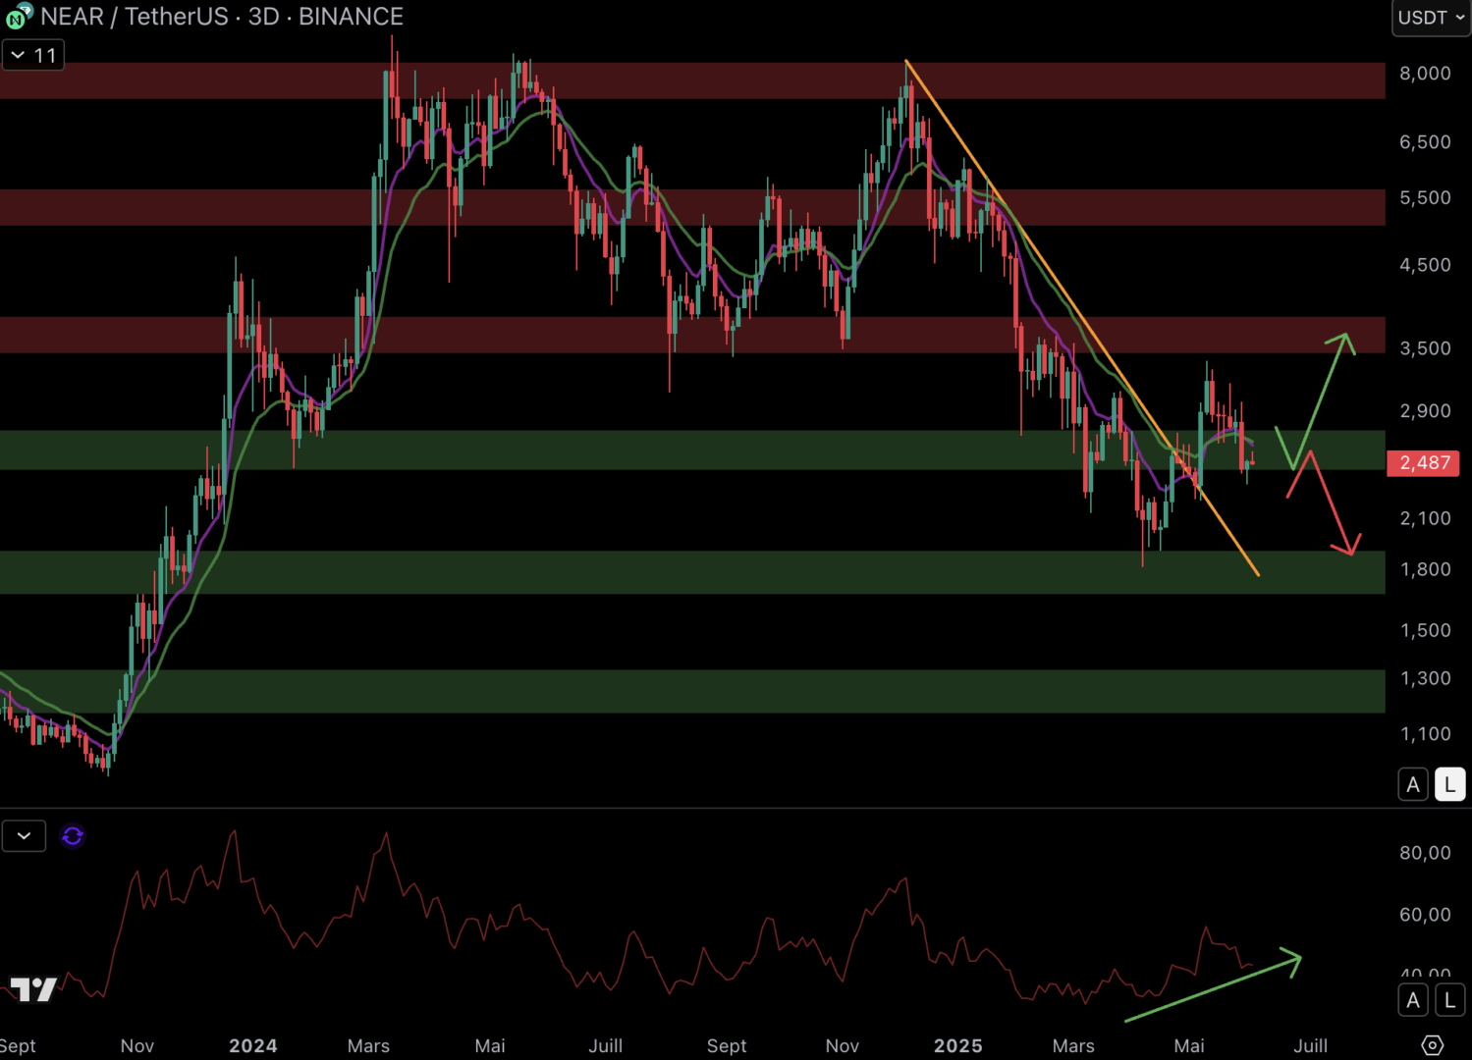Click the 2024 time axis label
Screen dimensions: 1472x1060
(x=253, y=1046)
